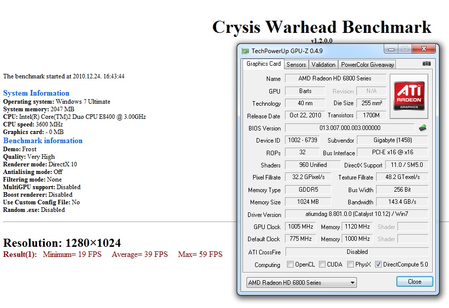Viewport: 449px width, 308px height.
Task: Click the BIOS Version field 013.007.000.003.000000
Action: [350, 128]
